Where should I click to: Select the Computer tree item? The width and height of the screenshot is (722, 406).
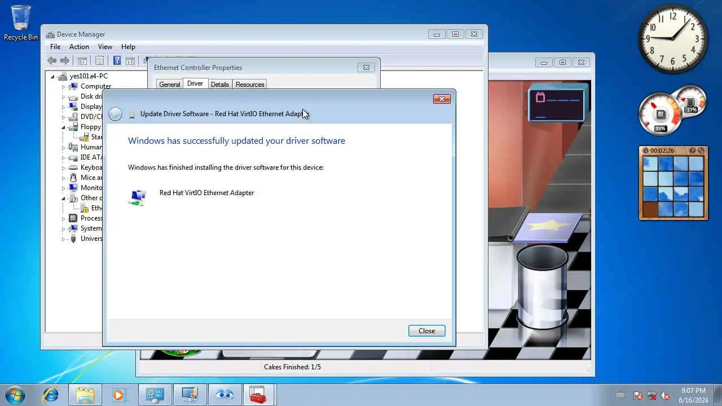95,86
